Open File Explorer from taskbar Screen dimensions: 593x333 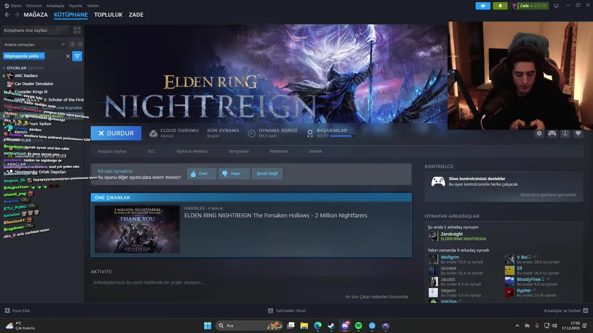coord(304,326)
